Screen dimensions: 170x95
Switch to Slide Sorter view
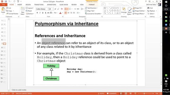pos(126,93)
